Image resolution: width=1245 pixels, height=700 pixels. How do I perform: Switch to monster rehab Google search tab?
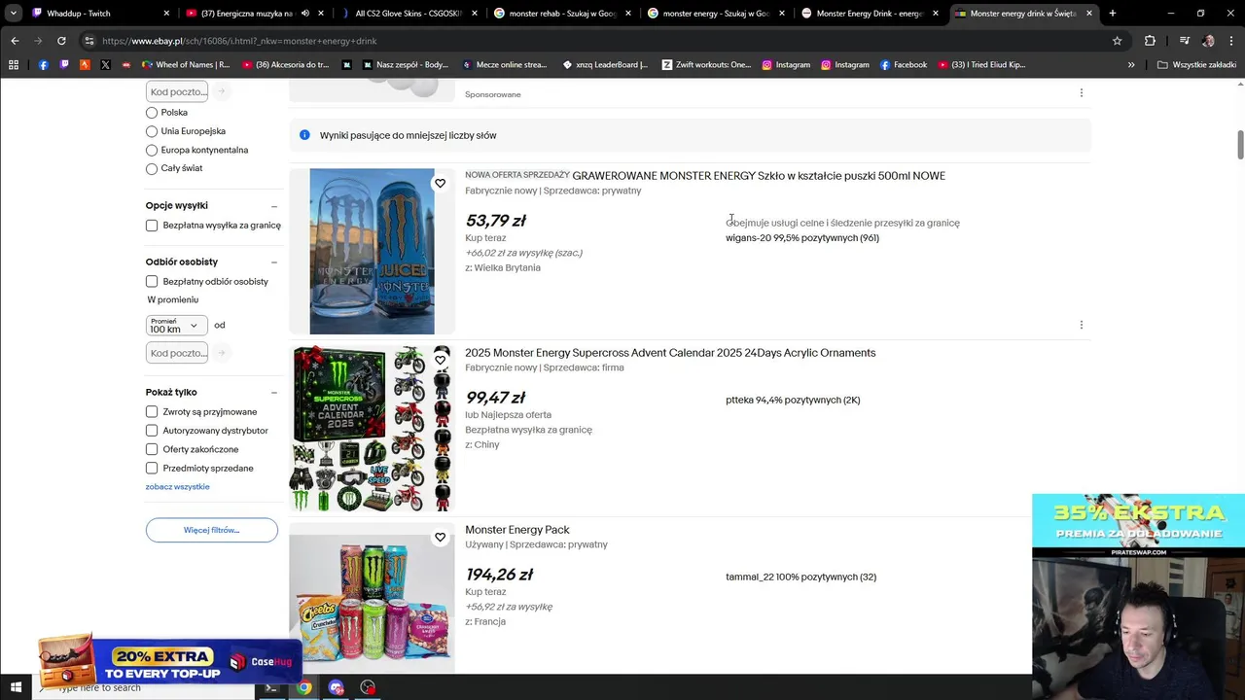tap(562, 14)
